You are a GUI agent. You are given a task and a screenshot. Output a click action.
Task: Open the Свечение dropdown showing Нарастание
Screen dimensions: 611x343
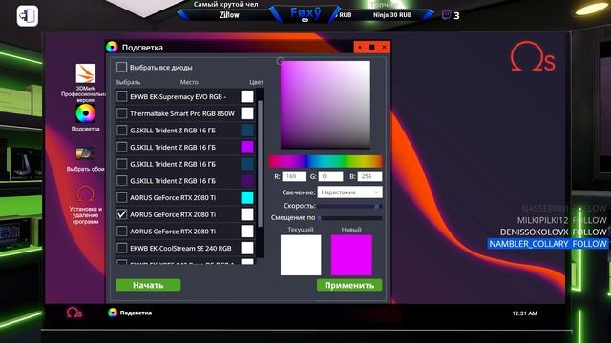[349, 192]
